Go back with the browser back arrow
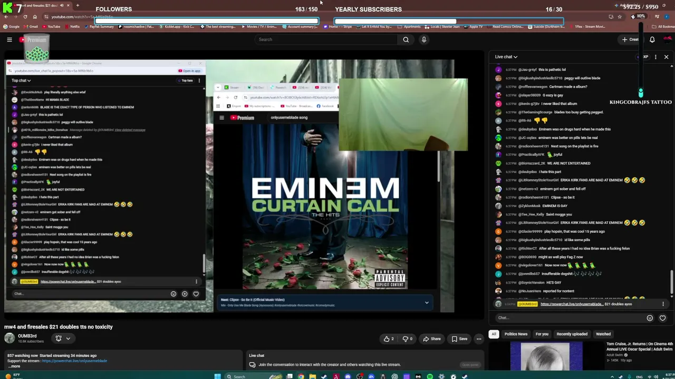 coord(6,17)
